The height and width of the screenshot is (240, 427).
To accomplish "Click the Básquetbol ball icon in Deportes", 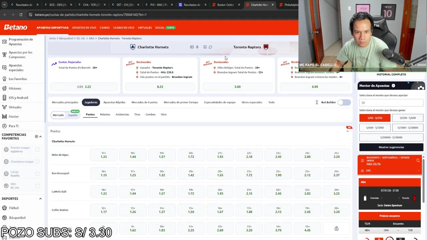I will coord(4,218).
